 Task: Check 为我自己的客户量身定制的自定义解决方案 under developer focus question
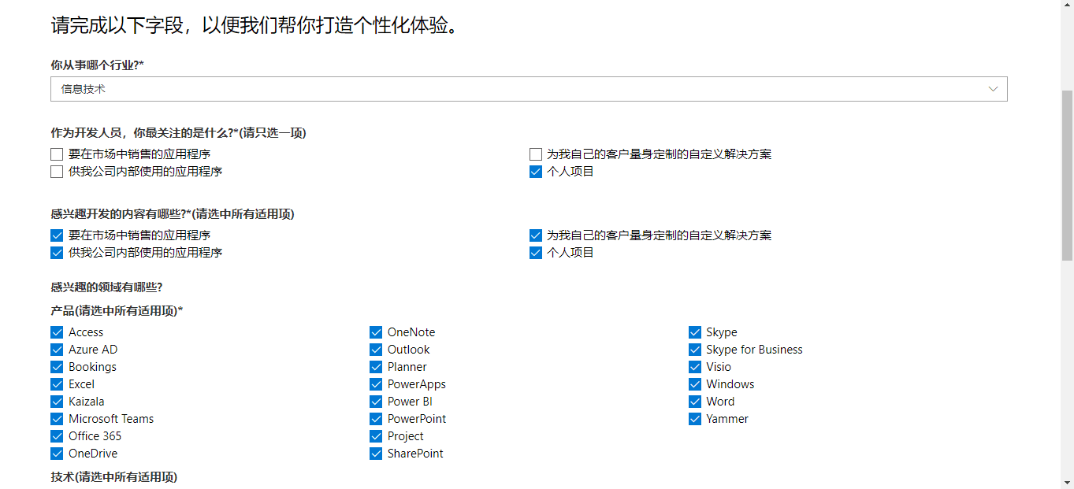click(x=536, y=154)
